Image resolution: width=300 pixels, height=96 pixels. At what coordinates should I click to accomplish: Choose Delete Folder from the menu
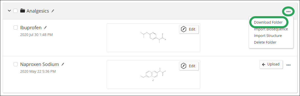click(x=265, y=42)
